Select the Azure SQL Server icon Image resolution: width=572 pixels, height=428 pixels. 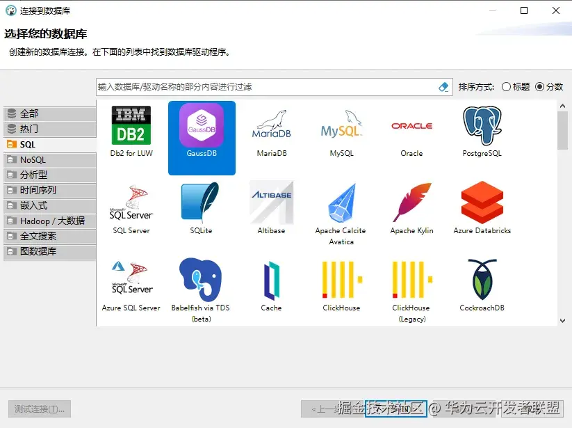(131, 278)
